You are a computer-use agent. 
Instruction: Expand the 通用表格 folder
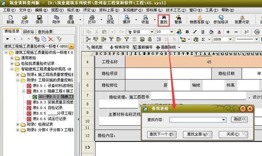click(12, 58)
